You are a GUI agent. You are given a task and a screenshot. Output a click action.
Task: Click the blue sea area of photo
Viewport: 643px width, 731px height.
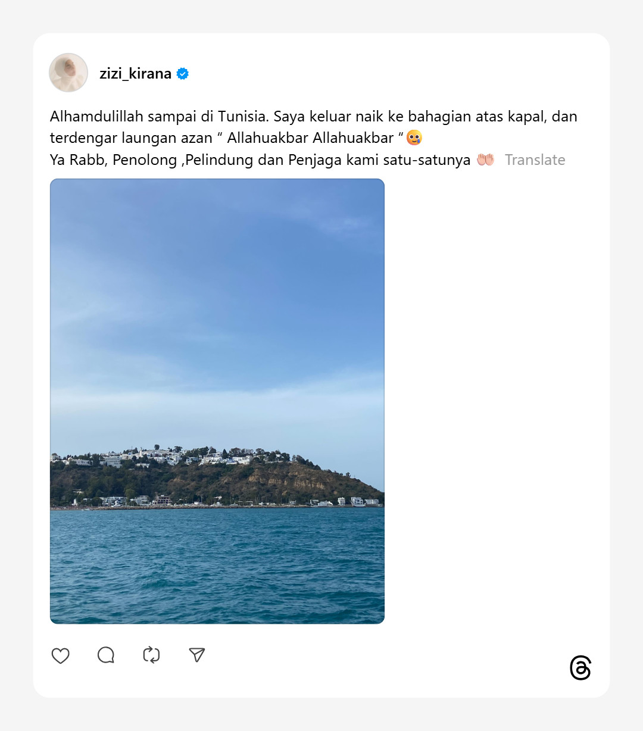217,566
